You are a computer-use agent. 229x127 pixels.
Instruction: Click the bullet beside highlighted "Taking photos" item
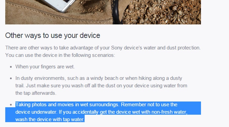[11, 105]
